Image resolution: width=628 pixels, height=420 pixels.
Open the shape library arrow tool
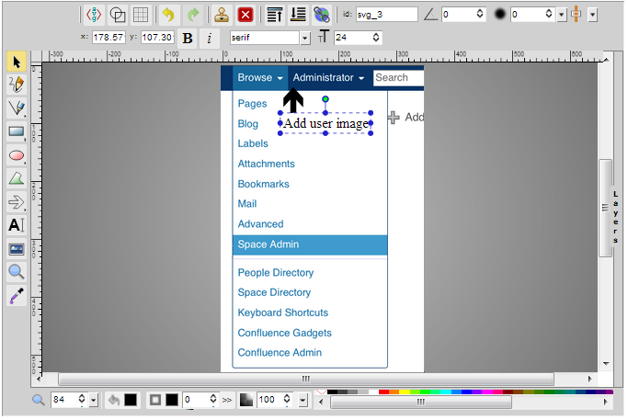[x=17, y=202]
